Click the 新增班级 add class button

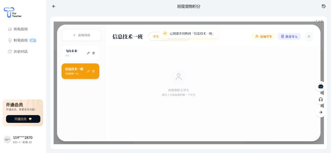click(x=81, y=35)
